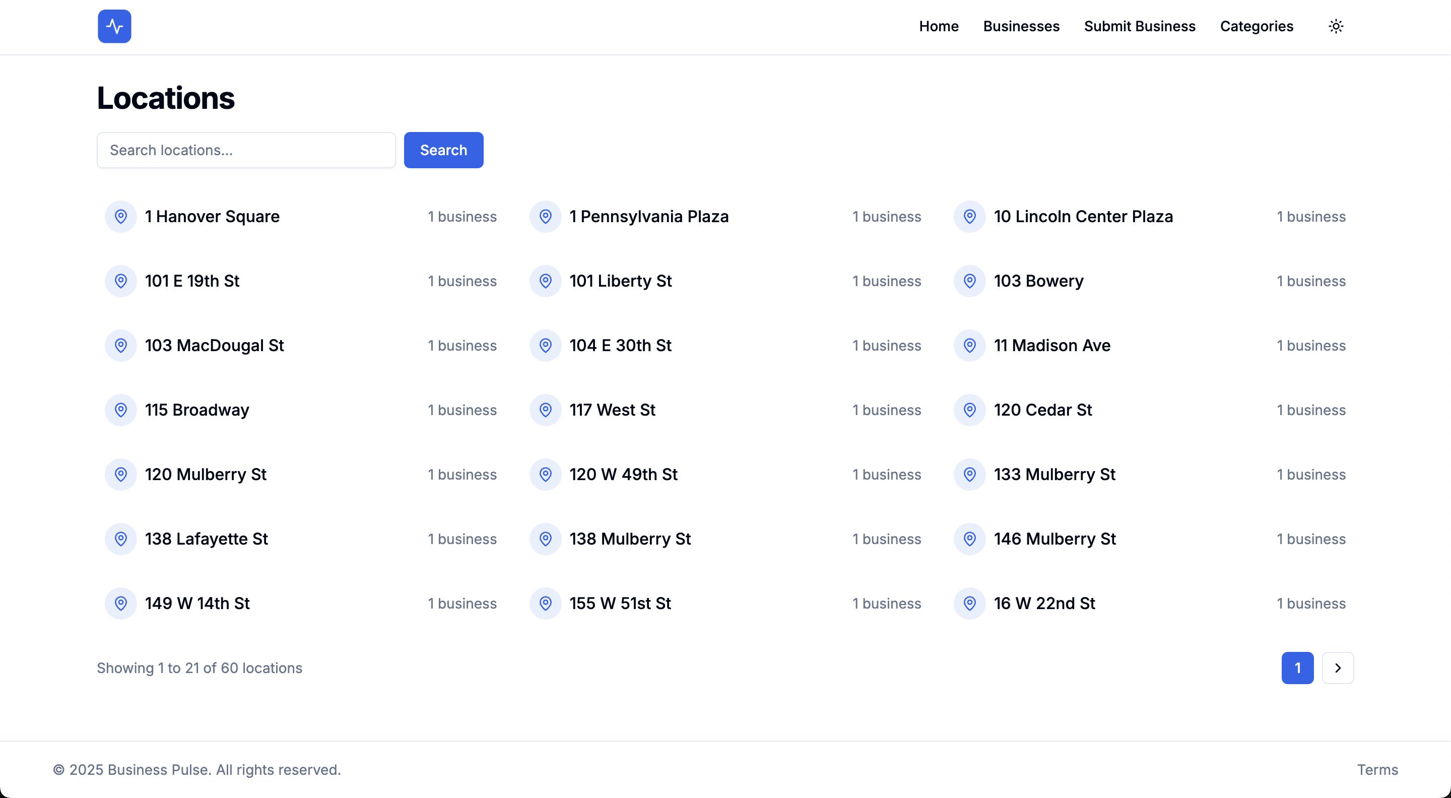The height and width of the screenshot is (798, 1451).
Task: Click the pin icon beside 1 Hanover Square
Action: pos(120,216)
